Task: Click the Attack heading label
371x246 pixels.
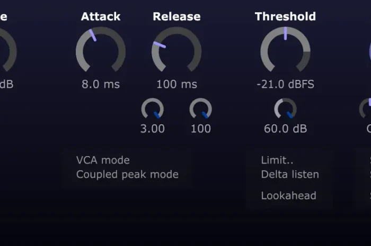Action: click(101, 16)
